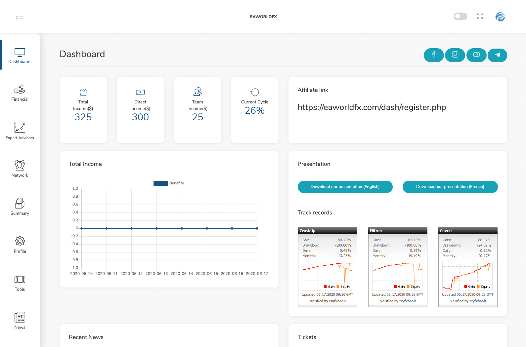Image resolution: width=526 pixels, height=347 pixels.
Task: Select Dashboards in the sidebar
Action: [20, 55]
